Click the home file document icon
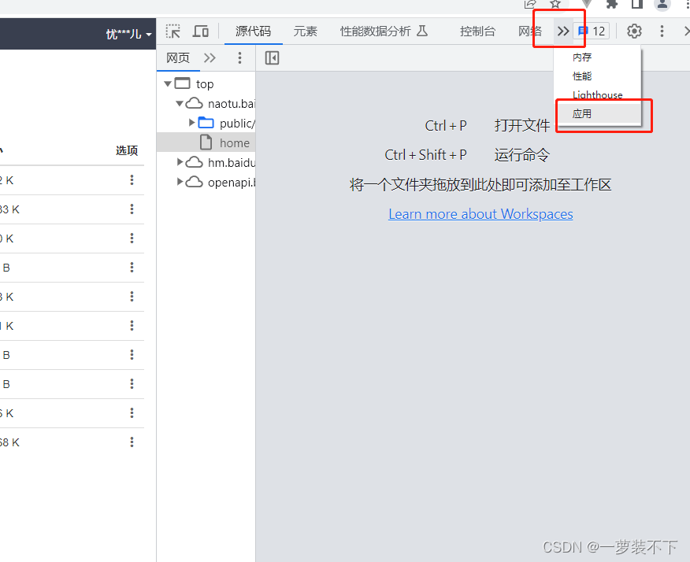The image size is (690, 562). [206, 142]
